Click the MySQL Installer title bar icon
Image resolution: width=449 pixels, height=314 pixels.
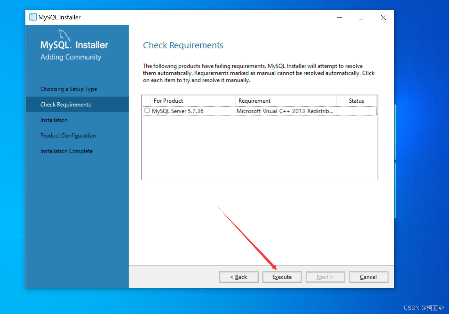coord(33,17)
